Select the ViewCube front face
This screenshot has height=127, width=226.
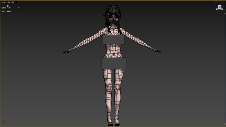[219, 7]
